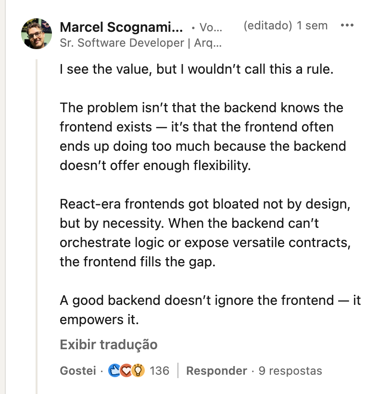Click the (editado) label
Viewport: 378px width, 394px height.
[268, 26]
